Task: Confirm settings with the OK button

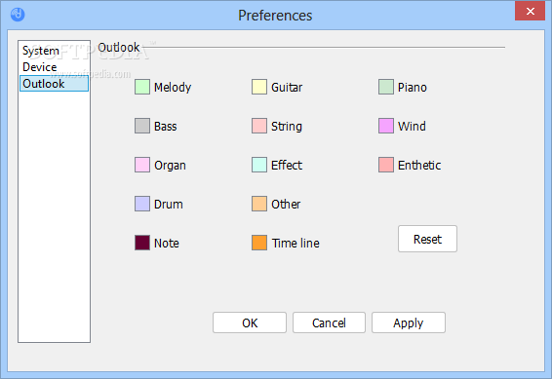Action: (250, 322)
